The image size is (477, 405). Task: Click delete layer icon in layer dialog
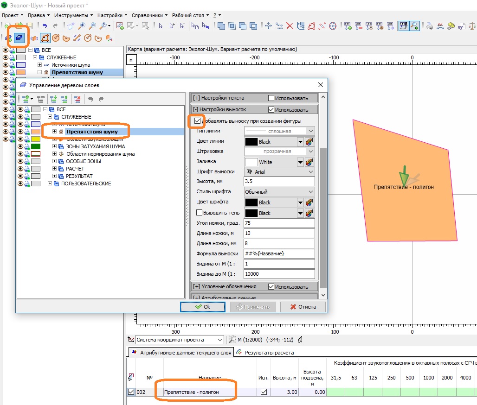coord(77,99)
